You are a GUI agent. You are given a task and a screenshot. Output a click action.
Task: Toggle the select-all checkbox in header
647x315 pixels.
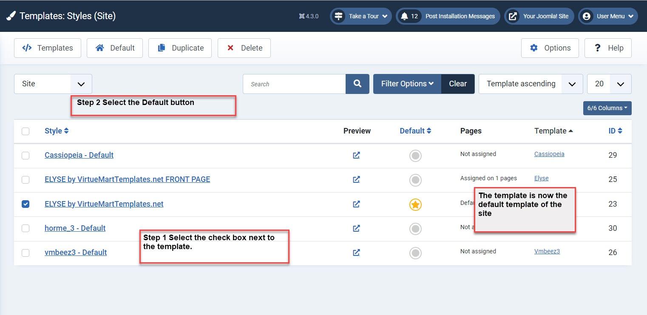coord(26,131)
